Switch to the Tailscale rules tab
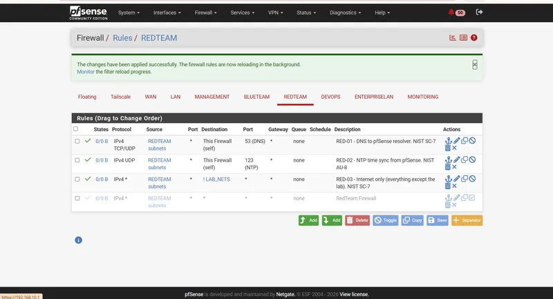The height and width of the screenshot is (299, 553). [x=120, y=97]
